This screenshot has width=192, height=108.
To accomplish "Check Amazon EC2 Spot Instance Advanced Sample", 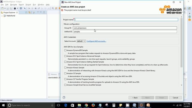I will coord(65,56).
